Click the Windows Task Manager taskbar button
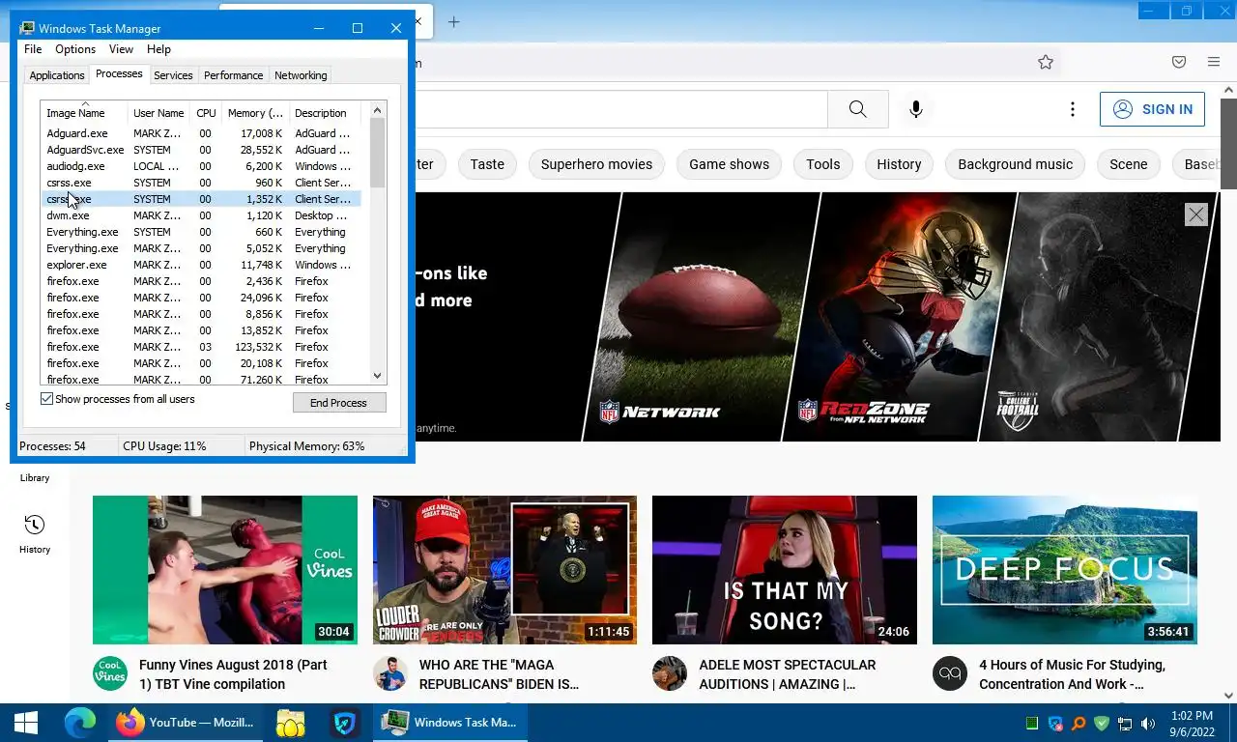1237x742 pixels. tap(452, 723)
